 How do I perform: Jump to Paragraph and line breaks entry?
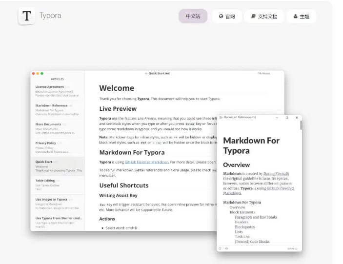coord(256,217)
